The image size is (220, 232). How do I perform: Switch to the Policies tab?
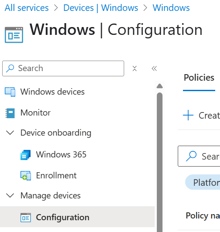pyautogui.click(x=199, y=78)
